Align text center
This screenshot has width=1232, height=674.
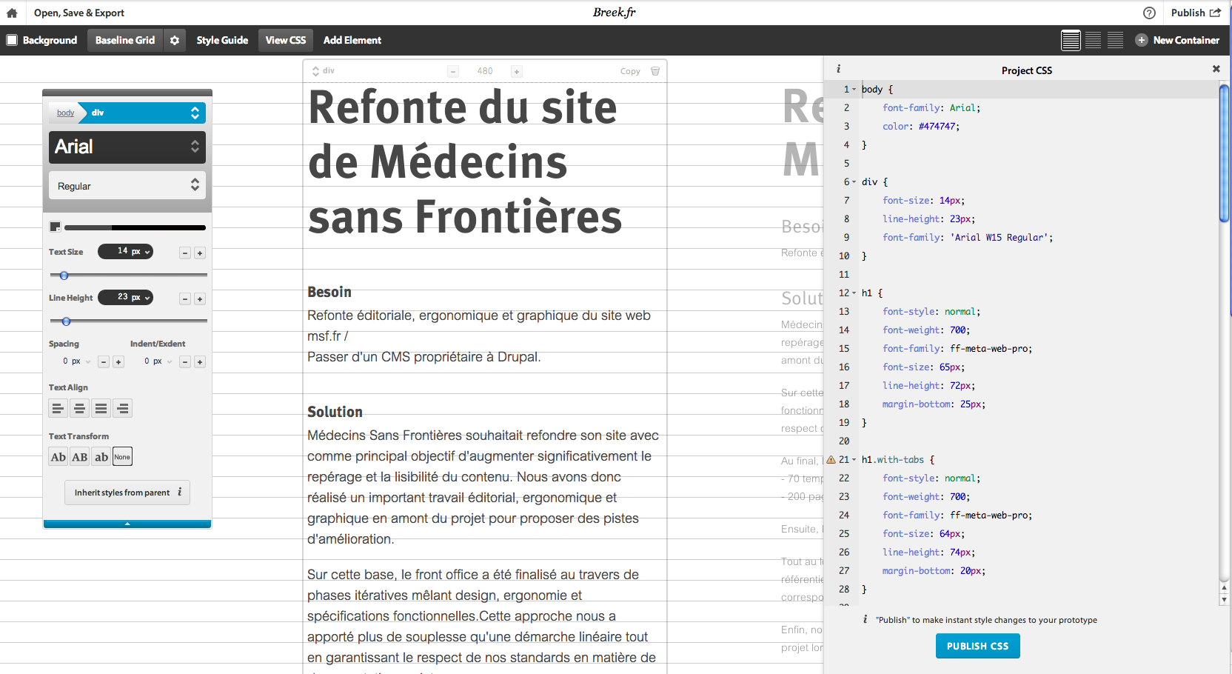[79, 408]
